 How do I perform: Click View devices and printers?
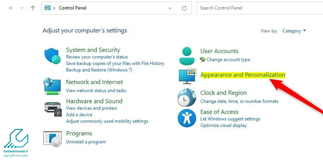(x=92, y=108)
